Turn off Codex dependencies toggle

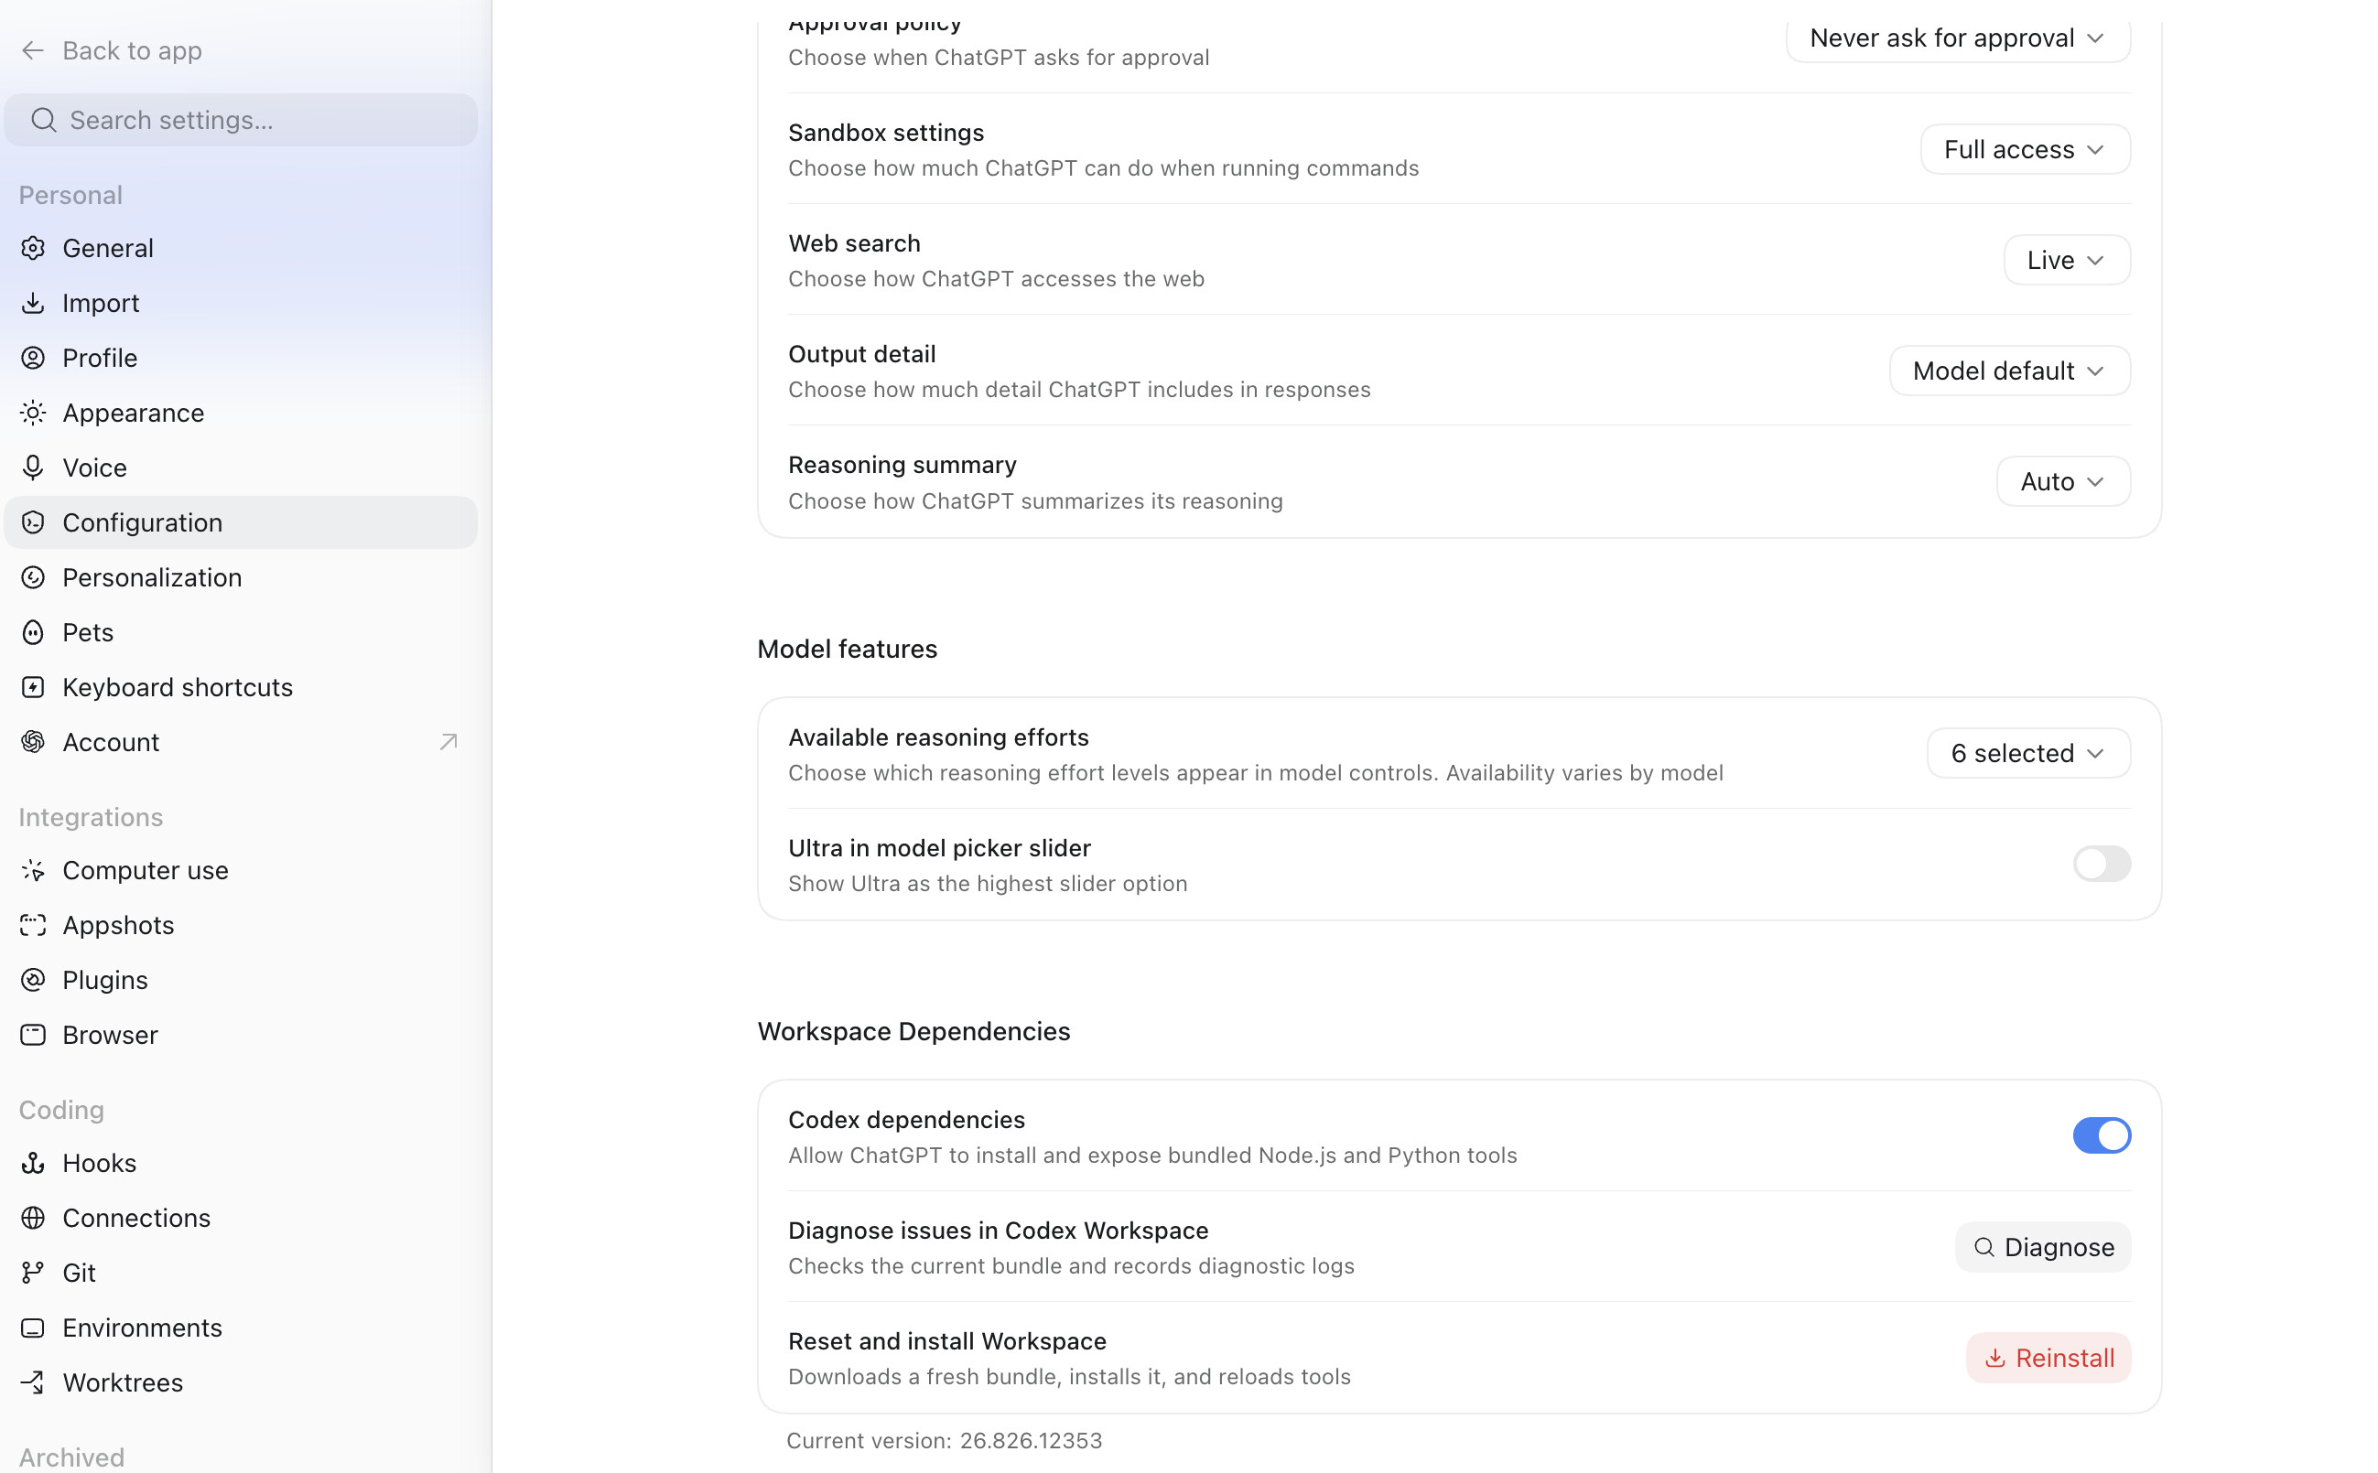[2102, 1136]
